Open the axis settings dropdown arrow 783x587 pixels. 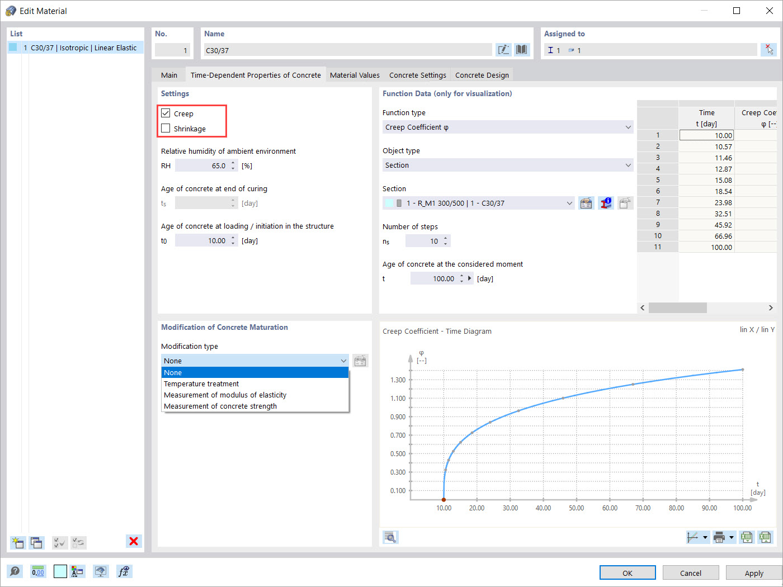point(705,538)
